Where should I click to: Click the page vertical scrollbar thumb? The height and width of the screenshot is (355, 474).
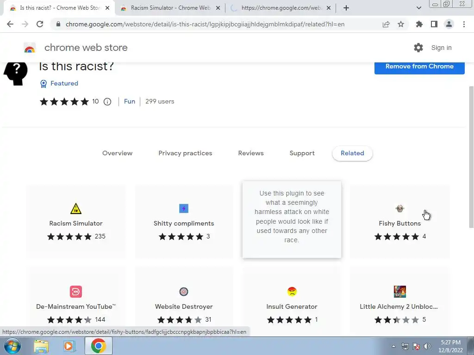pos(471,157)
